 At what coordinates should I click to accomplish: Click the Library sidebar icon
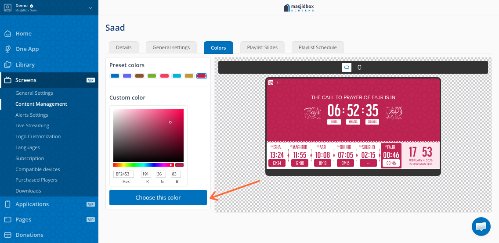[x=7, y=64]
